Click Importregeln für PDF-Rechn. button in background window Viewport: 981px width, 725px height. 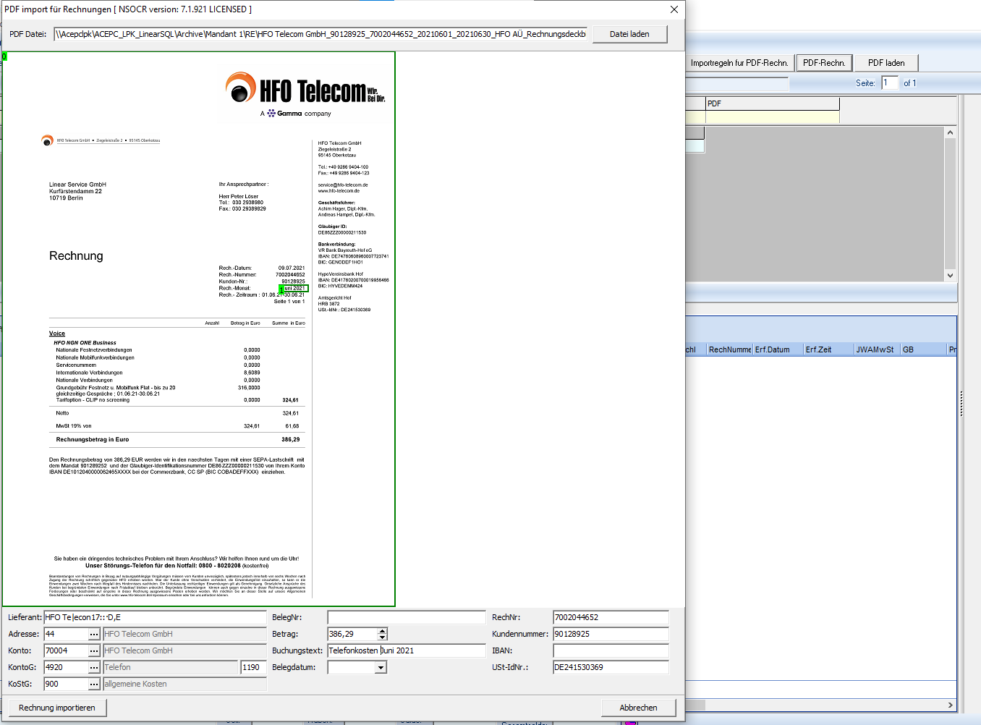pos(739,63)
